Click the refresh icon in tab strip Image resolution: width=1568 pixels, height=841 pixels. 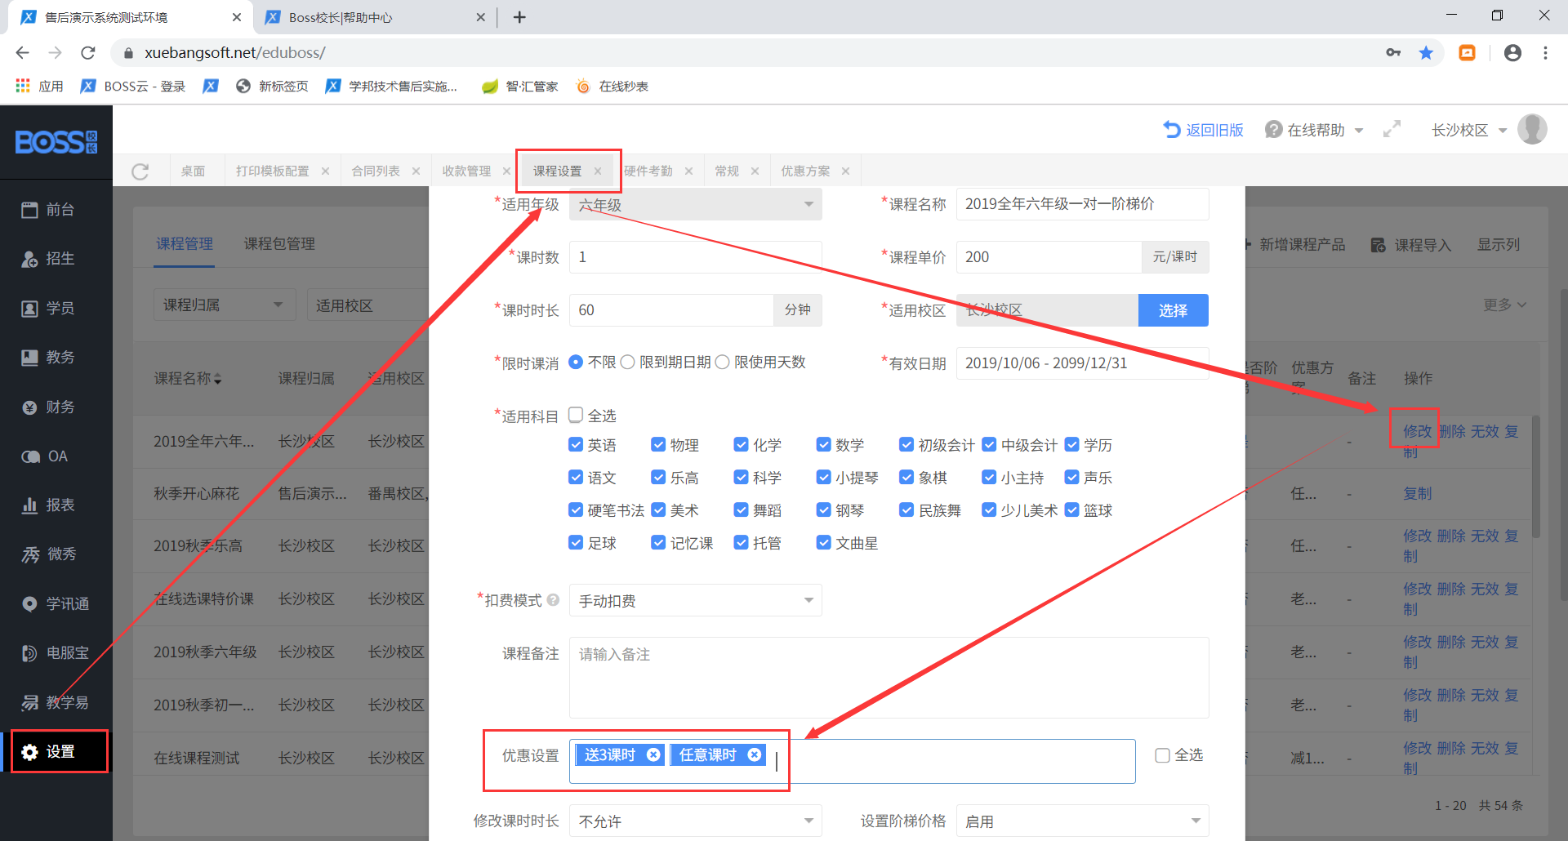140,171
